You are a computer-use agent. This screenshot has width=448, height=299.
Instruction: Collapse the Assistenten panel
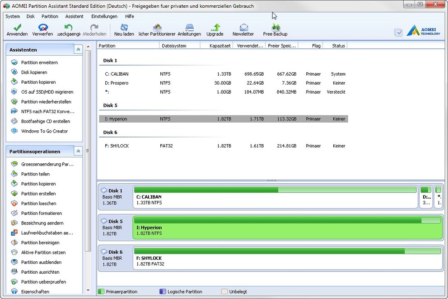click(x=78, y=49)
